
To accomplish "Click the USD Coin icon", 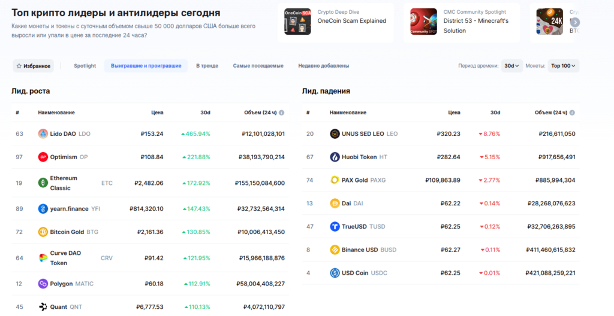I will 335,272.
